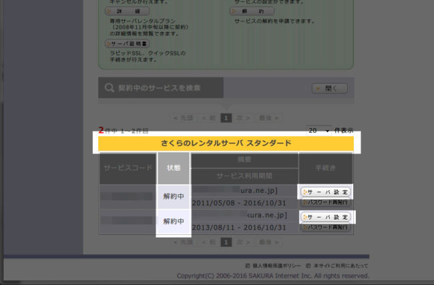The width and height of the screenshot is (434, 285).
Task: Click < 前 in pagination below the table
Action: [x=209, y=242]
